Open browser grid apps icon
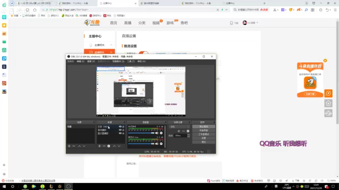Image resolution: width=339 pixels, height=190 pixels. point(313,10)
